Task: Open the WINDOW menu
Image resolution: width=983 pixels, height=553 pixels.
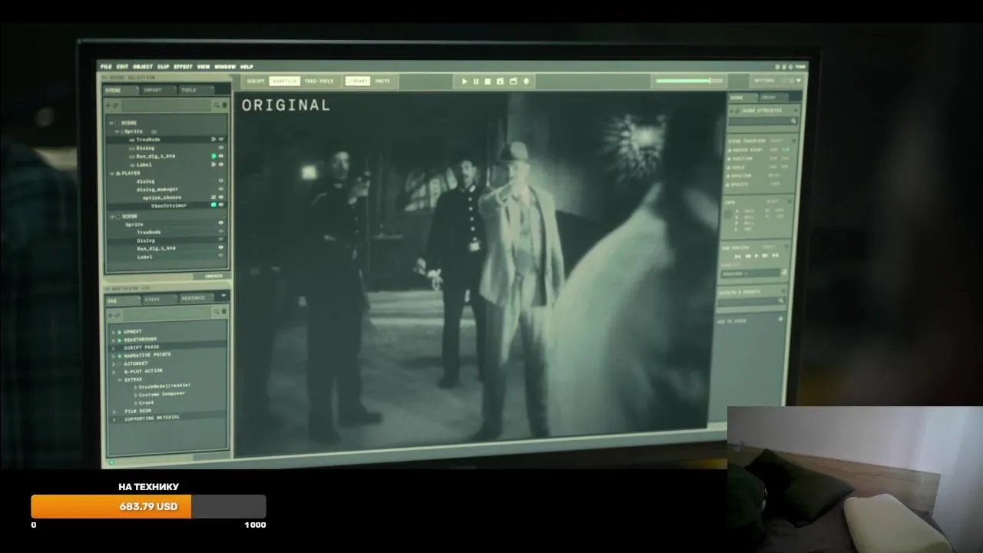Action: 225,67
